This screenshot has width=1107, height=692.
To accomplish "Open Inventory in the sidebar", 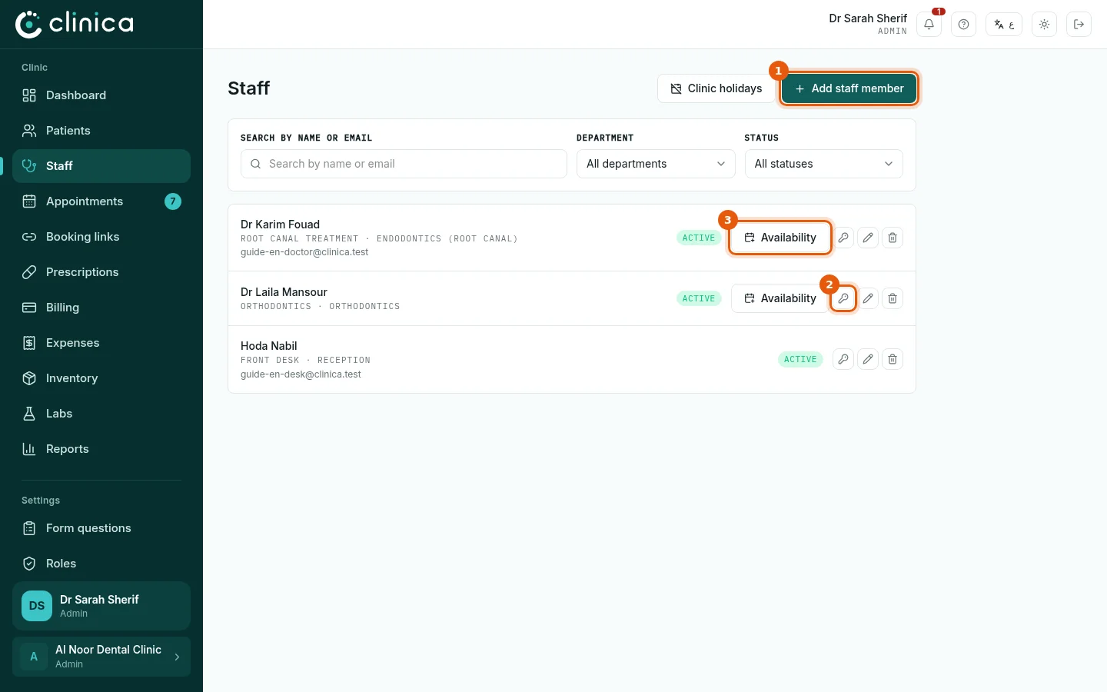I will tap(101, 378).
